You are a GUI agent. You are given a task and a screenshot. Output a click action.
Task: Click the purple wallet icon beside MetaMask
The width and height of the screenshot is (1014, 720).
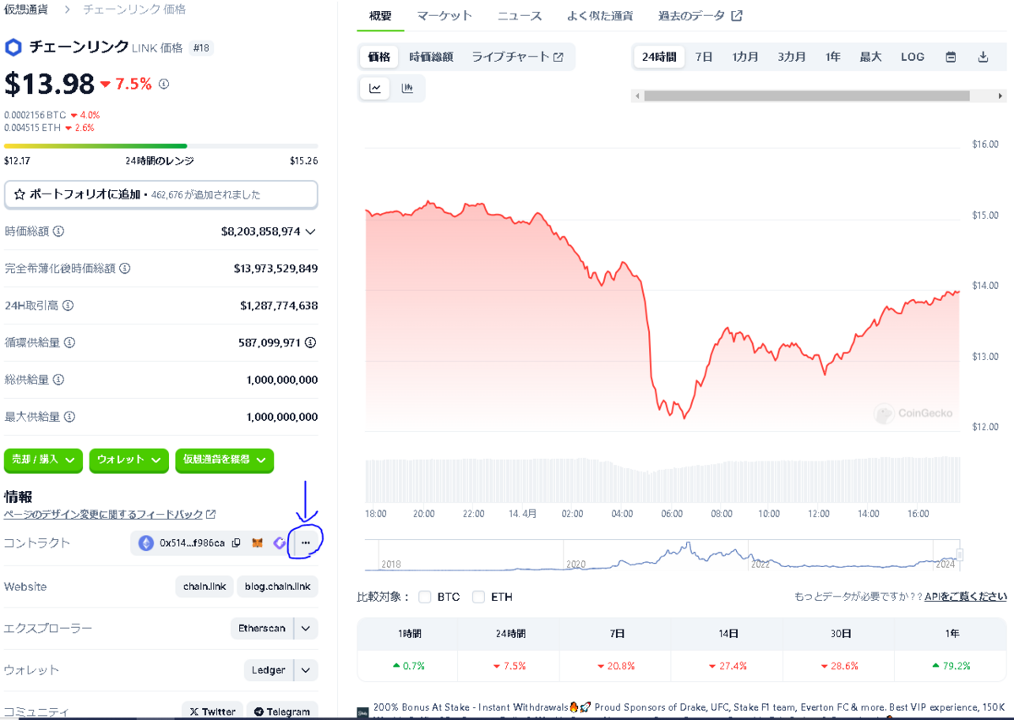[279, 543]
